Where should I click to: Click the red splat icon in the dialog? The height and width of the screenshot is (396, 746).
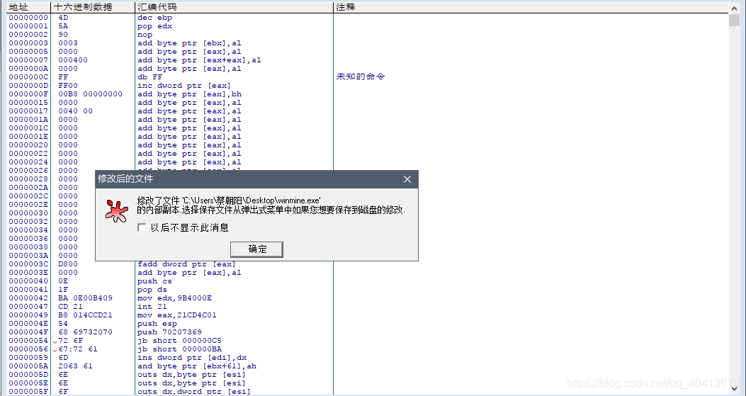(117, 211)
